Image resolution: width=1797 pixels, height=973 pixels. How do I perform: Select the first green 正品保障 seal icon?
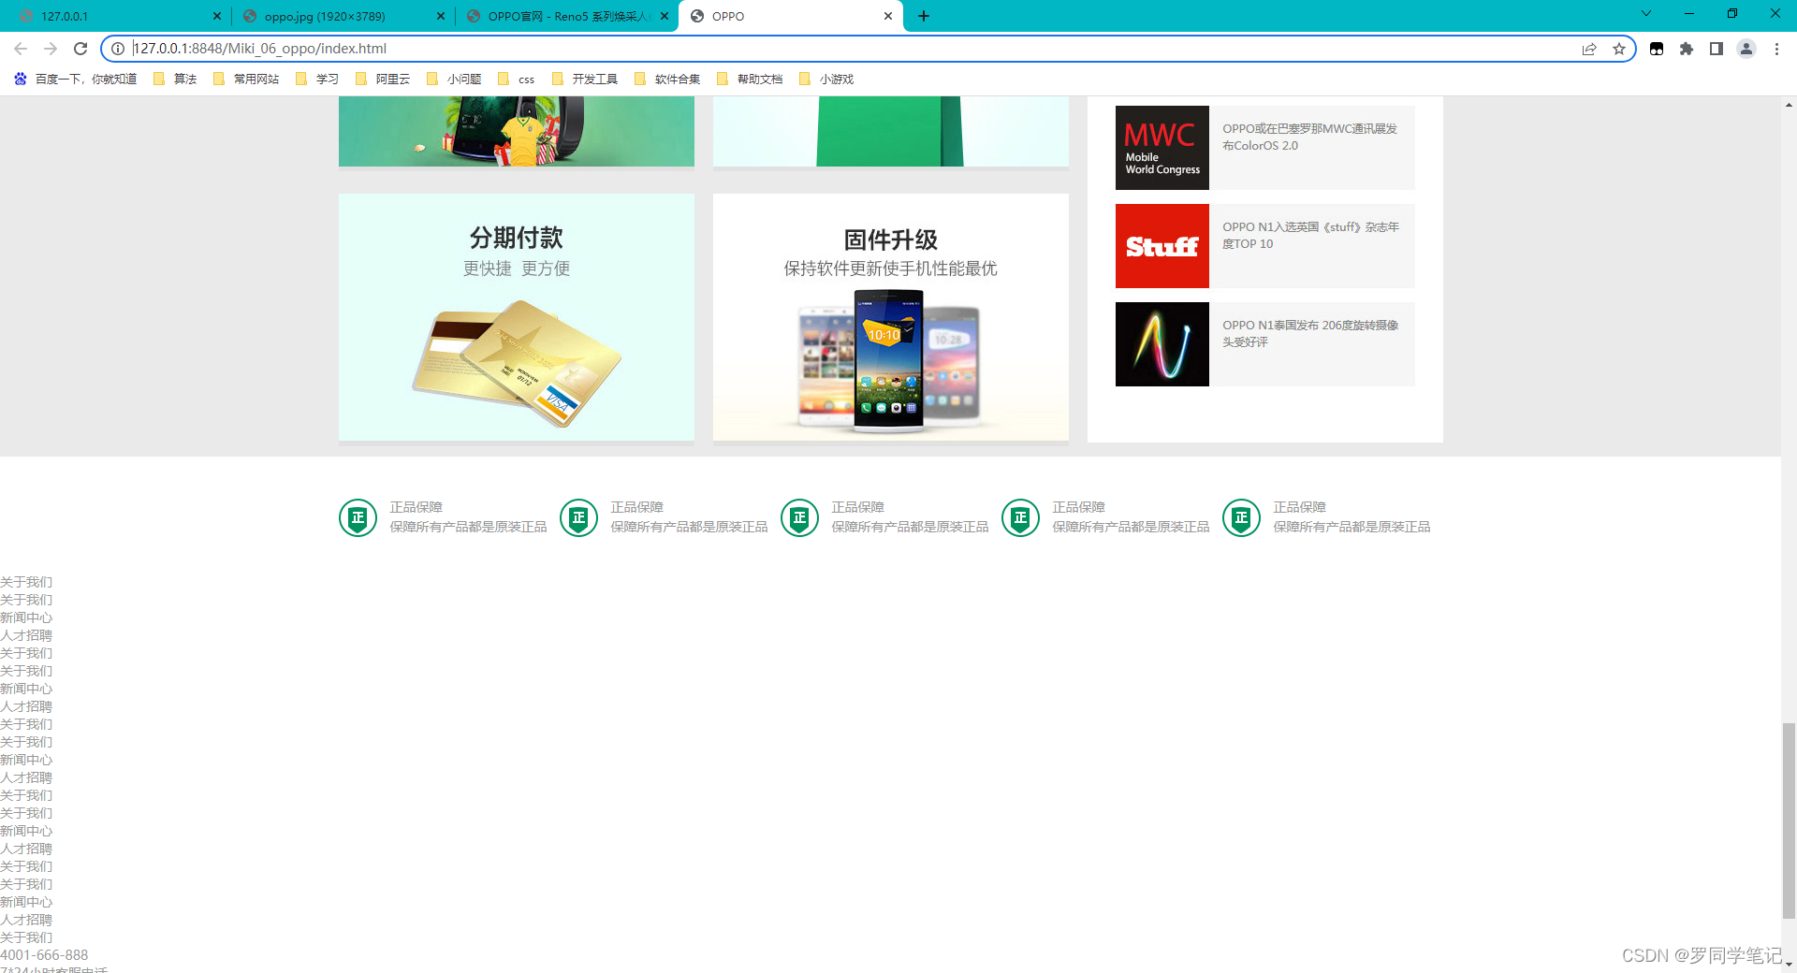pyautogui.click(x=357, y=517)
